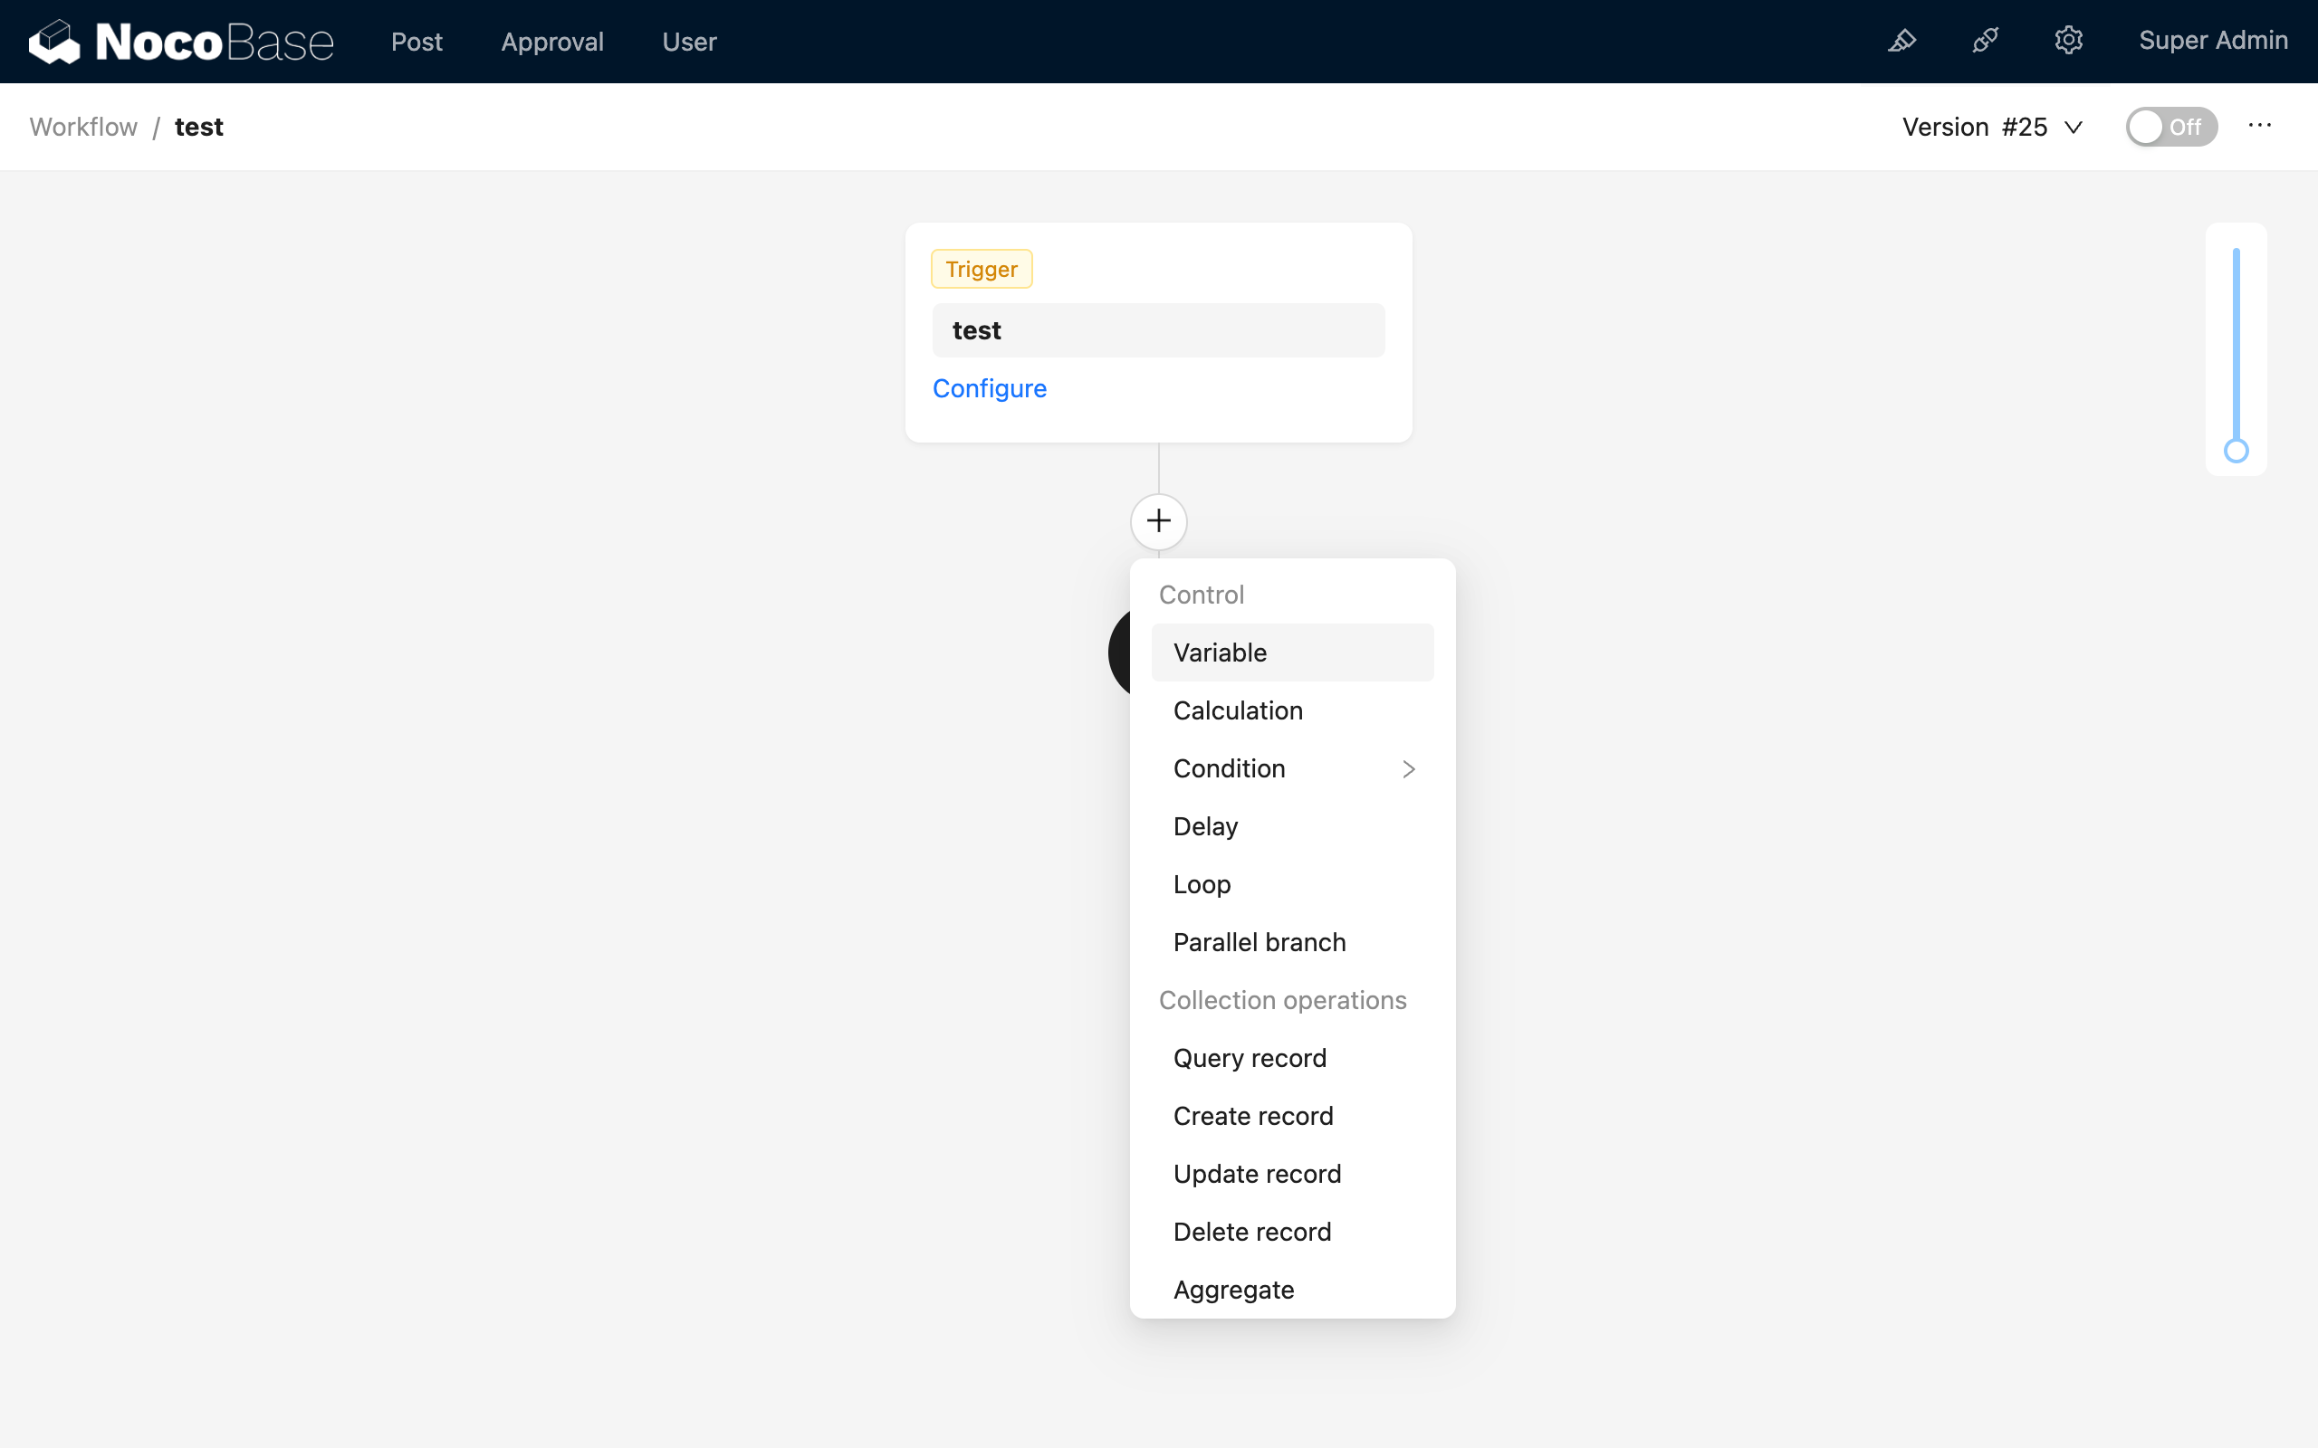
Task: Expand the Version #25 dropdown
Action: (1992, 127)
